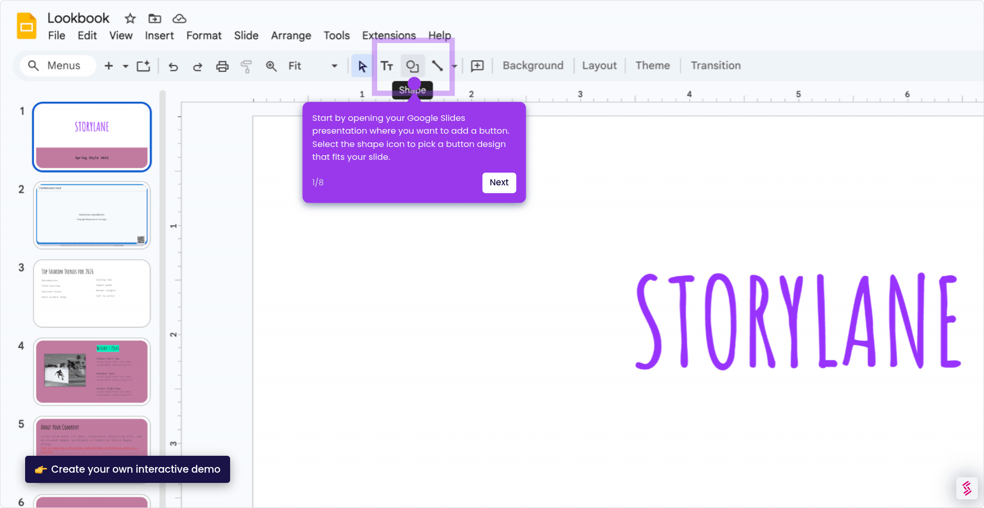This screenshot has width=984, height=508.
Task: Star the Lookbook presentation
Action: [x=130, y=19]
